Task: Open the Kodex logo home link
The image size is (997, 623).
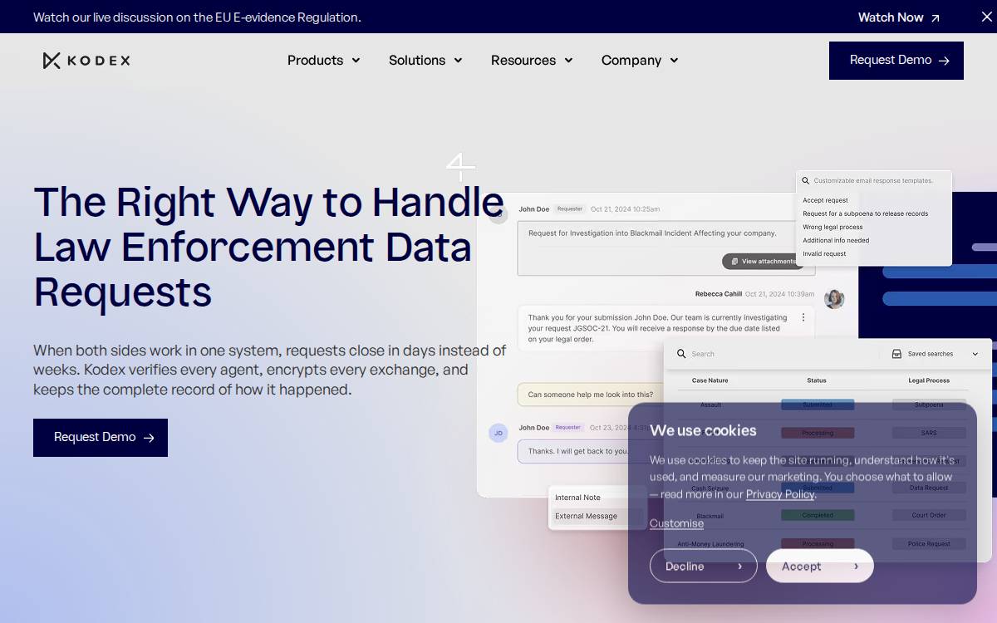Action: 86,61
